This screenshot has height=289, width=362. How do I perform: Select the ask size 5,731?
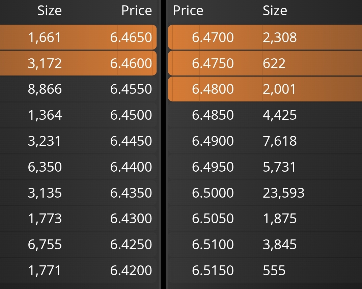[x=279, y=167]
